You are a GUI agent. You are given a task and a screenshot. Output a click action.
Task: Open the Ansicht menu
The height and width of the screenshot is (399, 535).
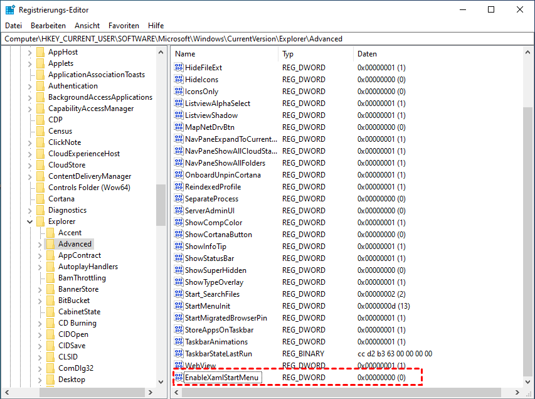point(87,26)
